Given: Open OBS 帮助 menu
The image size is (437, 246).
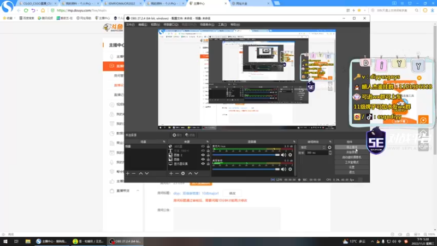Looking at the screenshot, I should pyautogui.click(x=235, y=25).
